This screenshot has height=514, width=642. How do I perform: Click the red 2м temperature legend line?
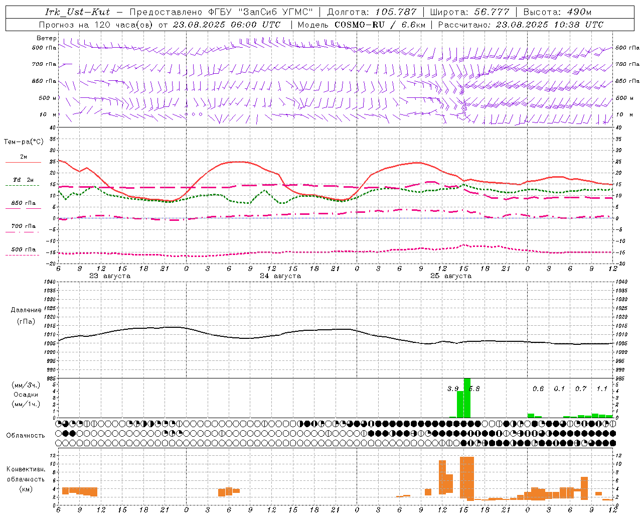[x=23, y=163]
